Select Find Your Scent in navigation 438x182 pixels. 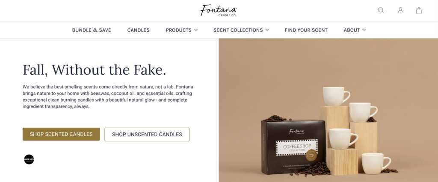click(x=306, y=30)
